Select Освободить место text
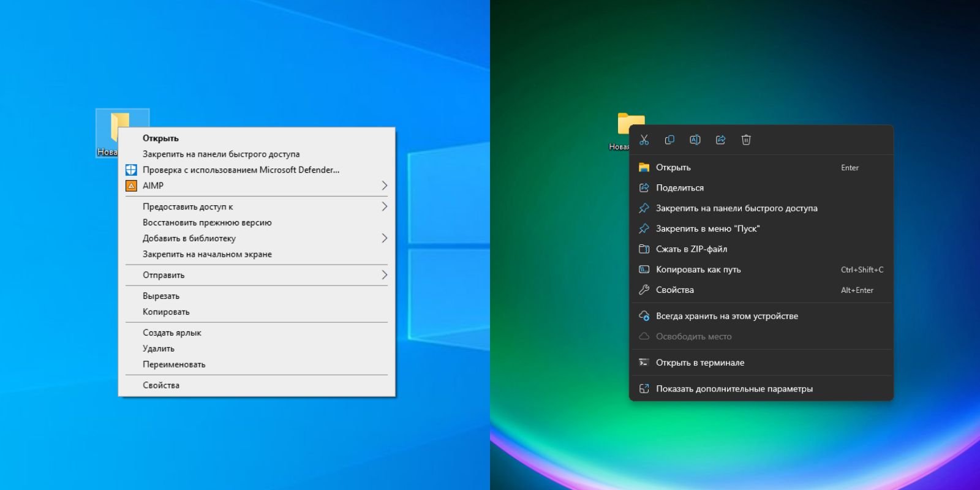This screenshot has height=490, width=980. [694, 336]
